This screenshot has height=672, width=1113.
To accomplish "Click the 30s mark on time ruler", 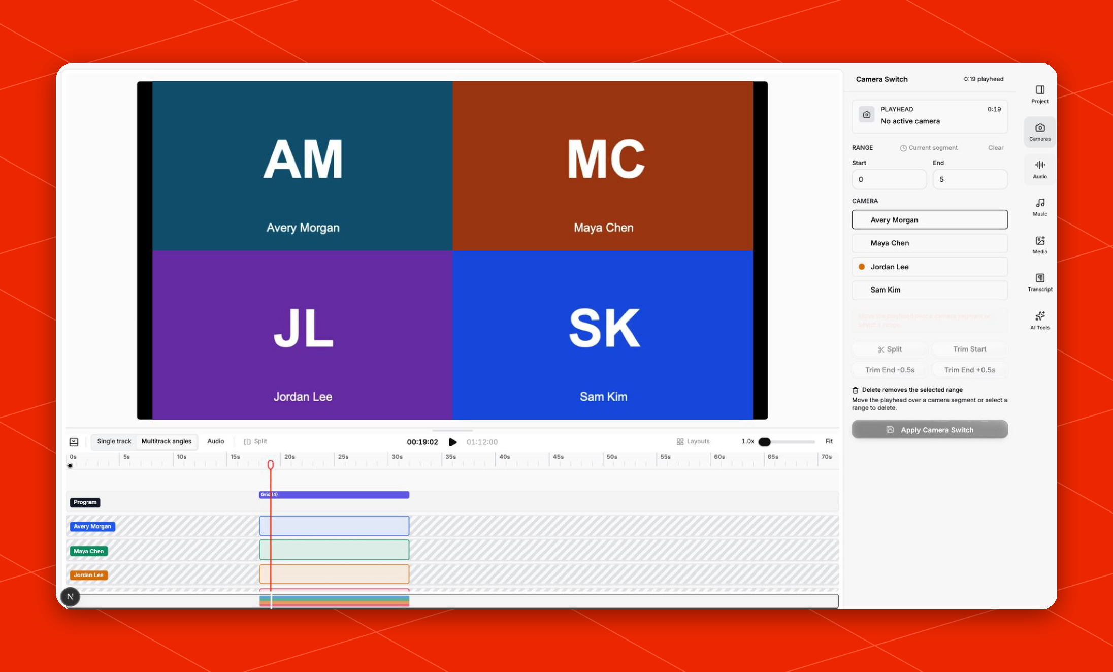I will 397,457.
